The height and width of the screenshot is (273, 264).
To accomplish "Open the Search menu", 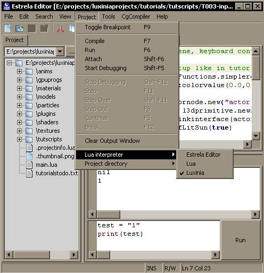I will coord(44,16).
